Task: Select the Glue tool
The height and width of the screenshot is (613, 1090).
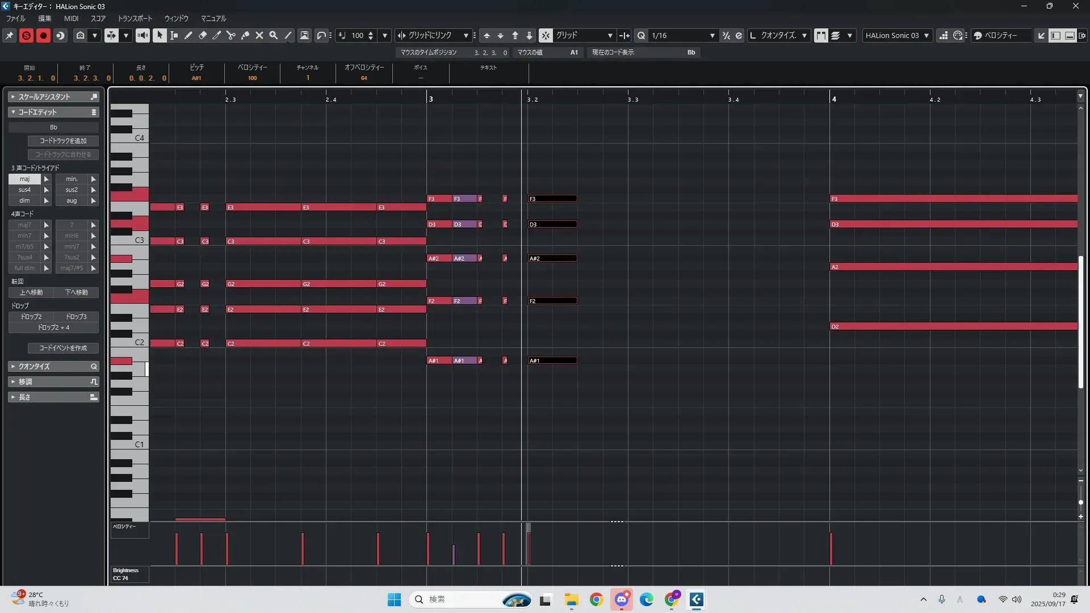Action: click(x=245, y=35)
